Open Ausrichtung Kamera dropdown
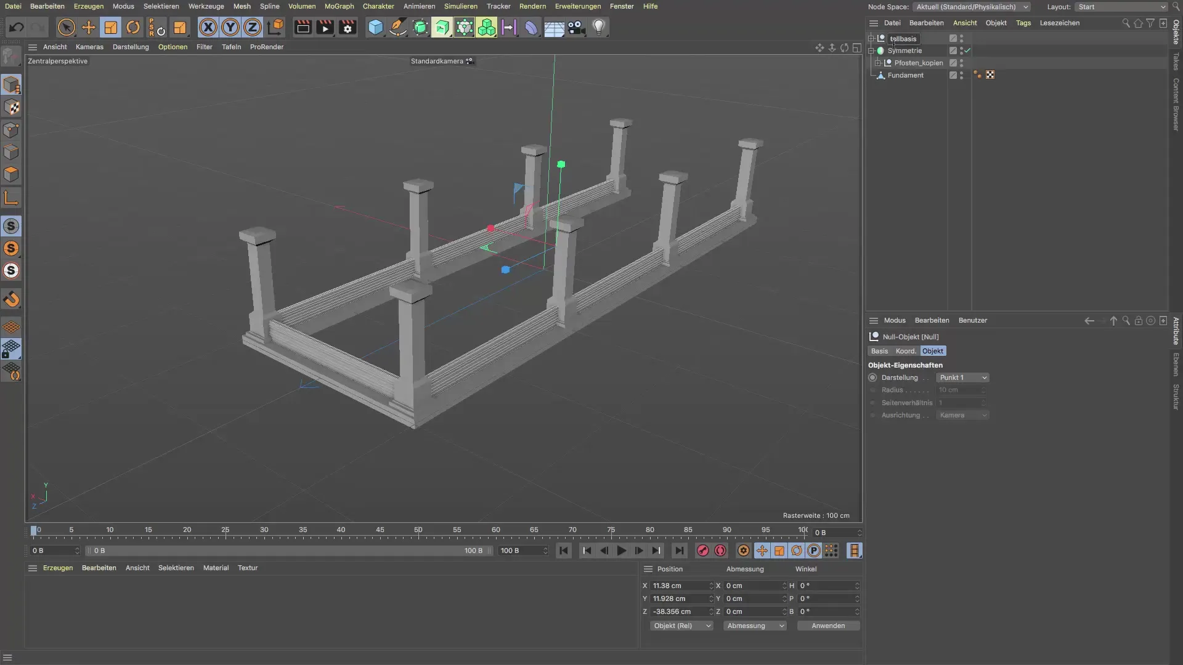The image size is (1183, 665). (963, 415)
